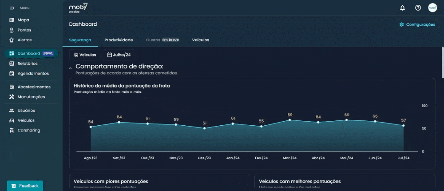Open Abastecimentos in the sidebar
444x191 pixels.
tap(34, 87)
